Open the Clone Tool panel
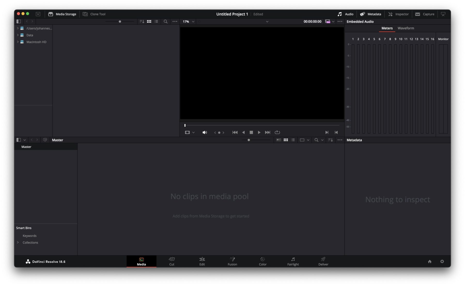 94,14
